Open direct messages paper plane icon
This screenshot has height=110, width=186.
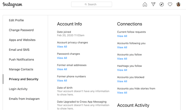click(x=153, y=4)
